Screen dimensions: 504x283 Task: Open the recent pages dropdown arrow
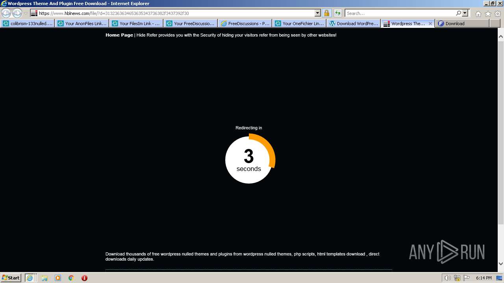pos(26,13)
